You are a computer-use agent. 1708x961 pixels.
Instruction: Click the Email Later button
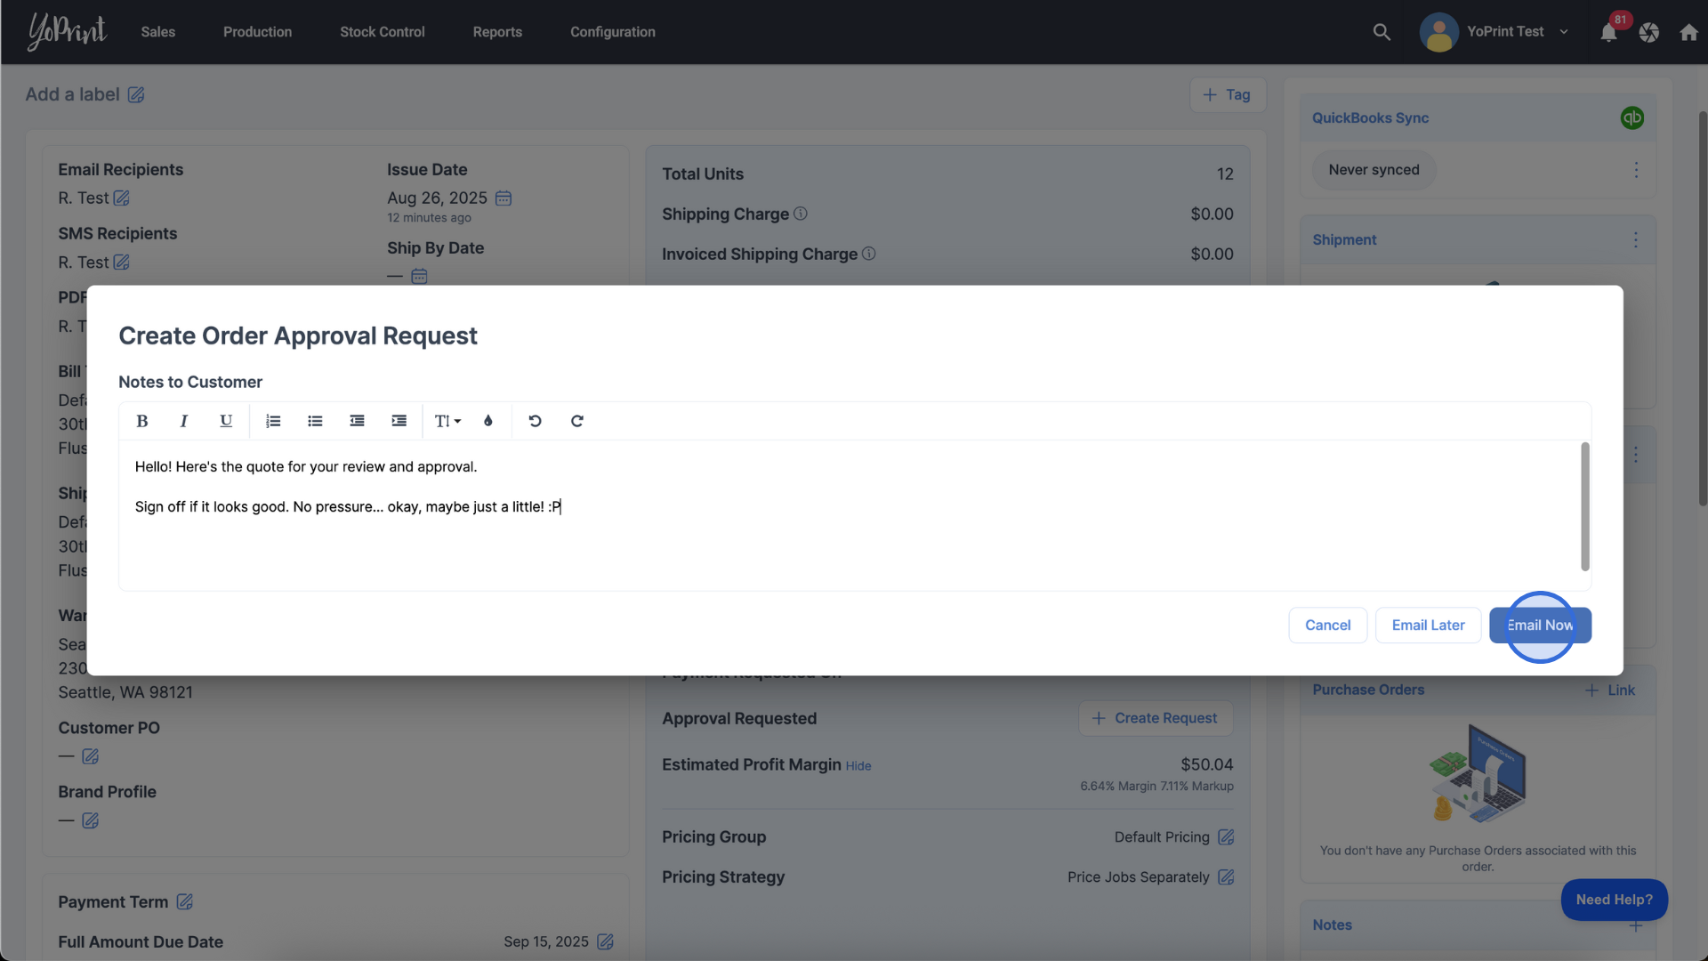coord(1427,626)
